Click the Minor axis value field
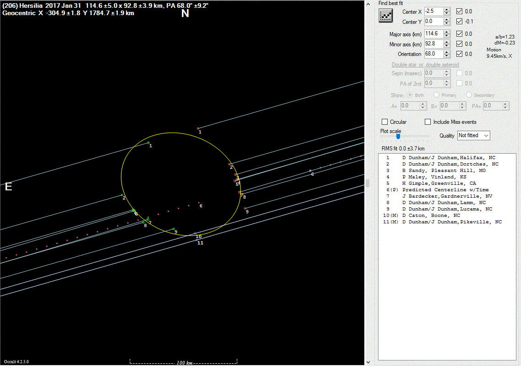Image resolution: width=521 pixels, height=366 pixels. pos(434,44)
